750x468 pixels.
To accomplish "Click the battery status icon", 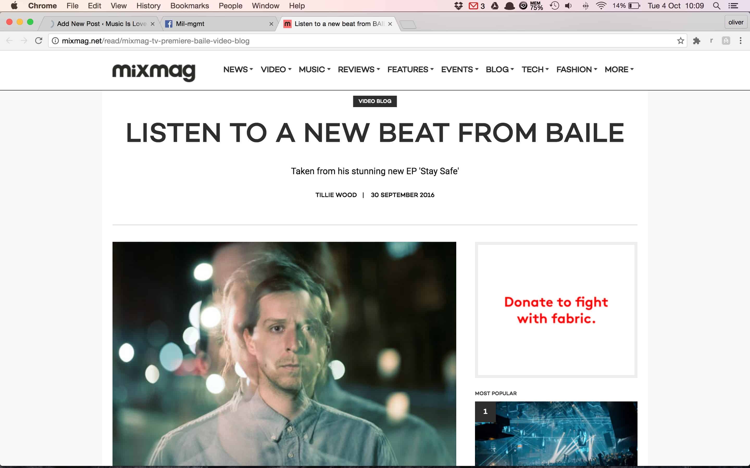I will coord(634,5).
